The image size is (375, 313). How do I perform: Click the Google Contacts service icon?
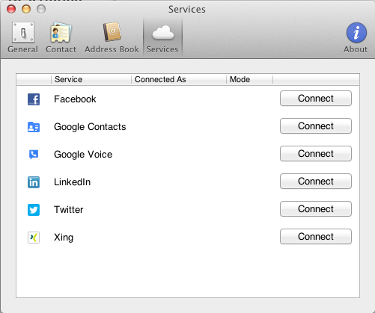click(34, 127)
